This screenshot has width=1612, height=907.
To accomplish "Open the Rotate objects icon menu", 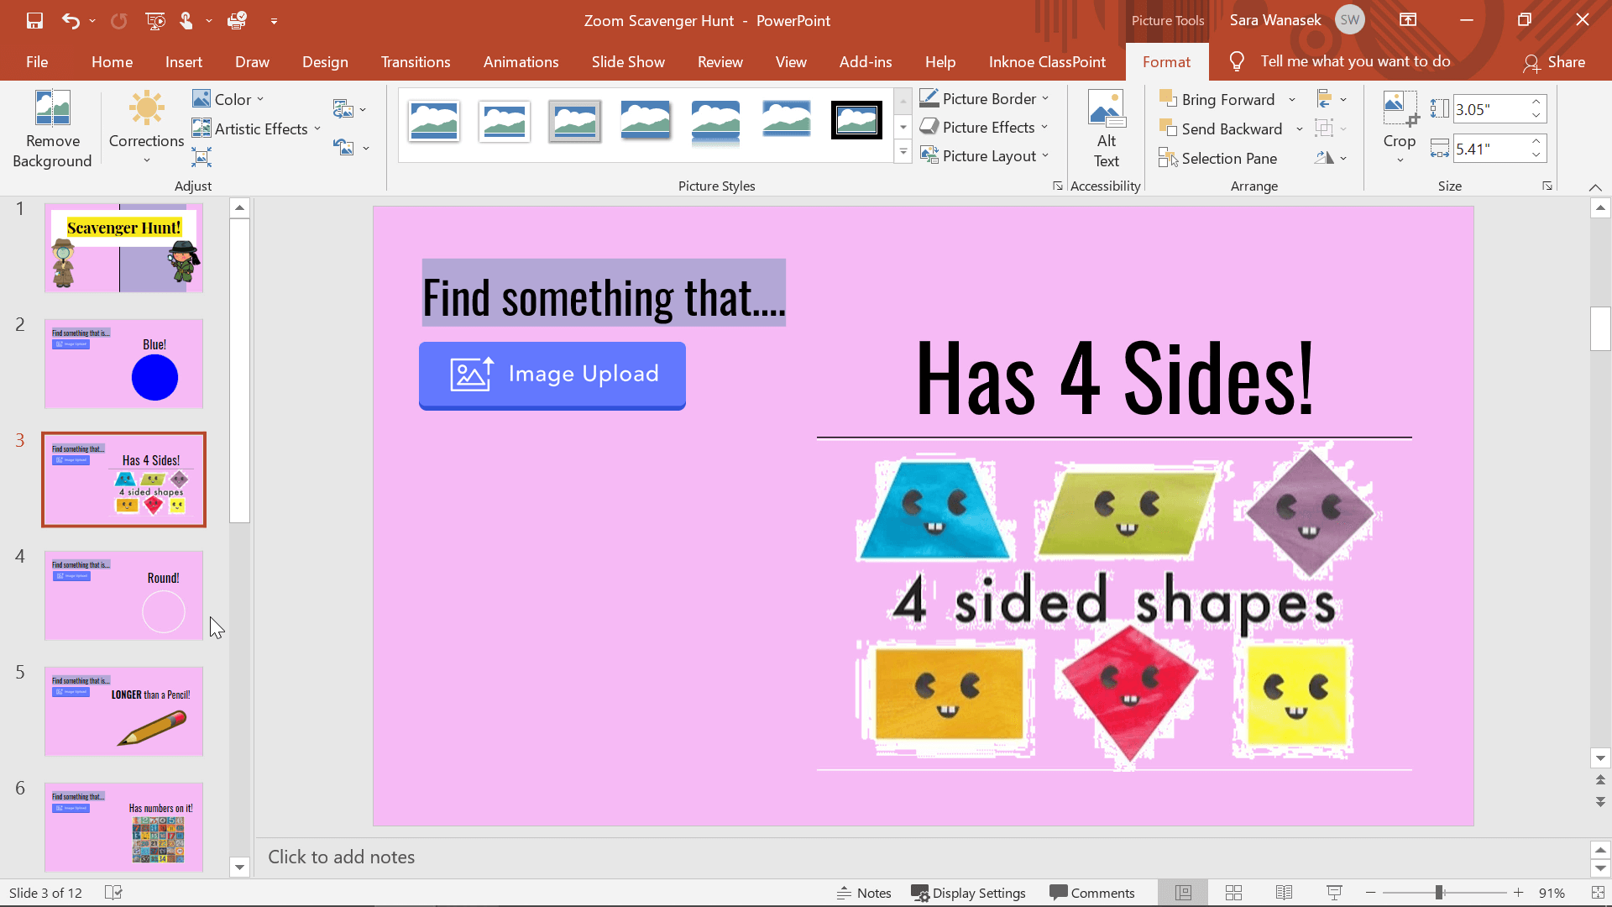I will (x=1331, y=158).
